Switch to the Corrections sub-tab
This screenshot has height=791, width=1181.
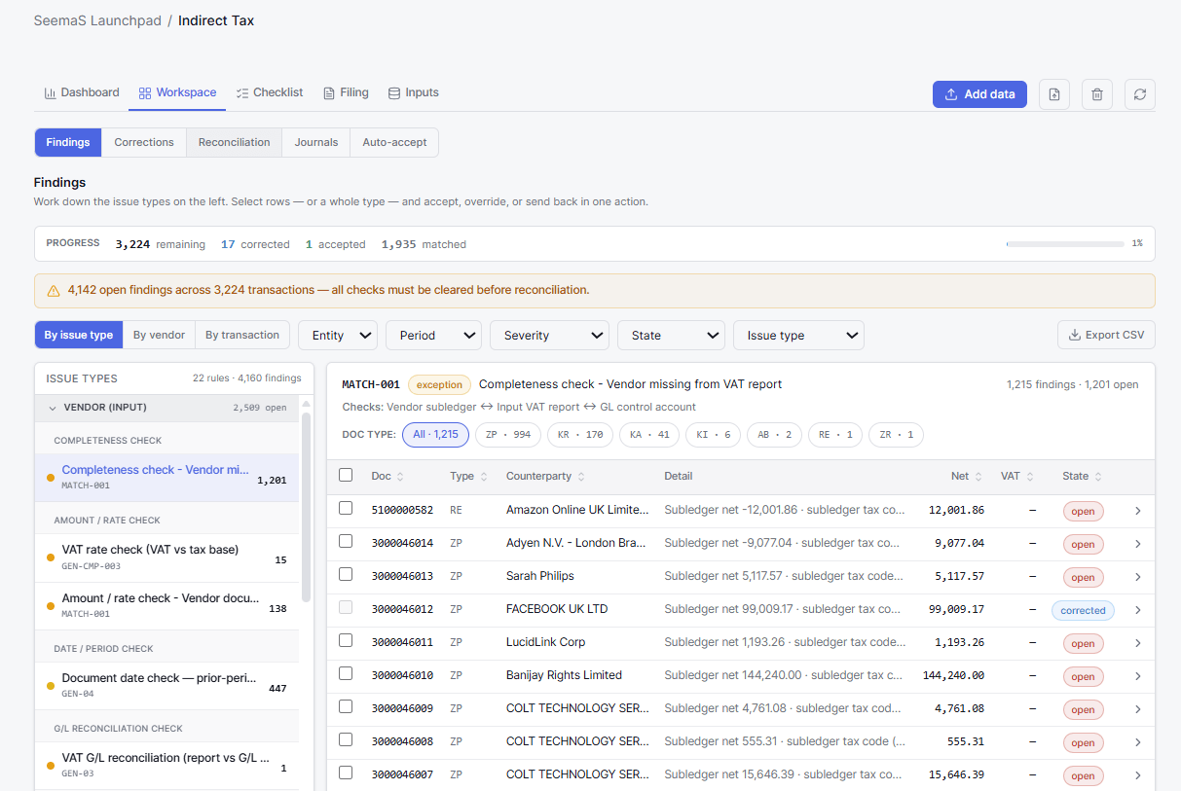pos(144,142)
